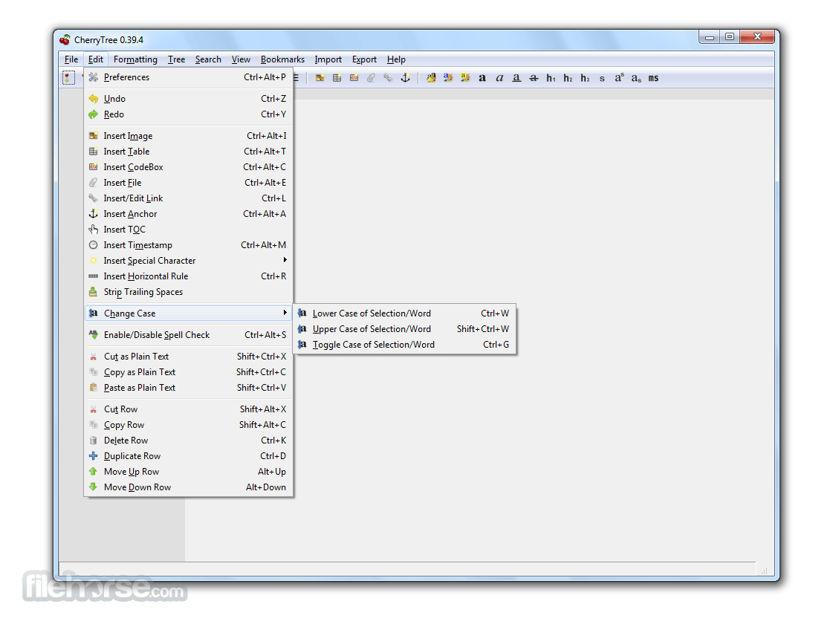Toggle bold formatting in toolbar
The height and width of the screenshot is (624, 833).
tap(482, 78)
